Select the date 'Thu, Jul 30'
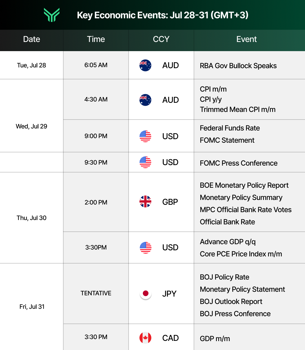 32,218
